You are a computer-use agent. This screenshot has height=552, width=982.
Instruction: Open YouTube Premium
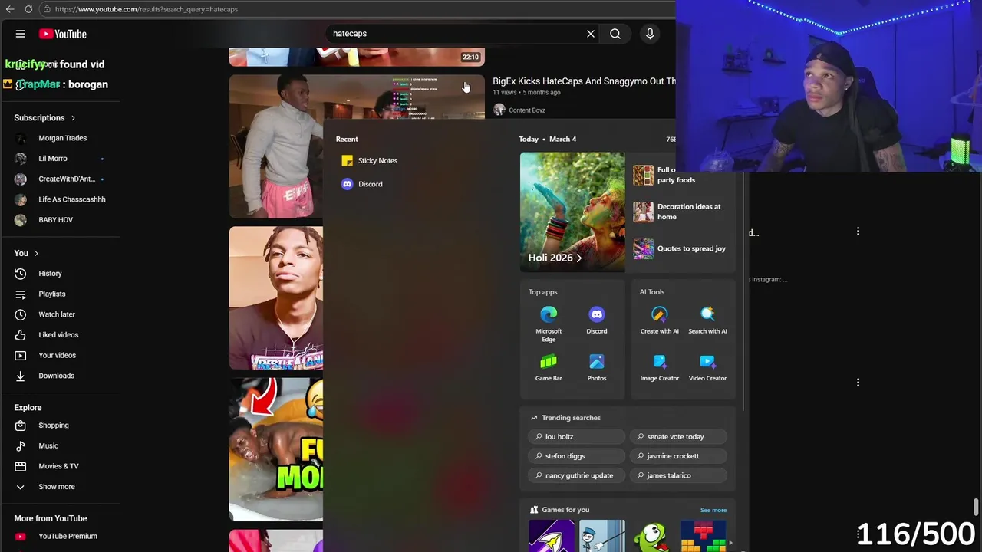point(68,537)
